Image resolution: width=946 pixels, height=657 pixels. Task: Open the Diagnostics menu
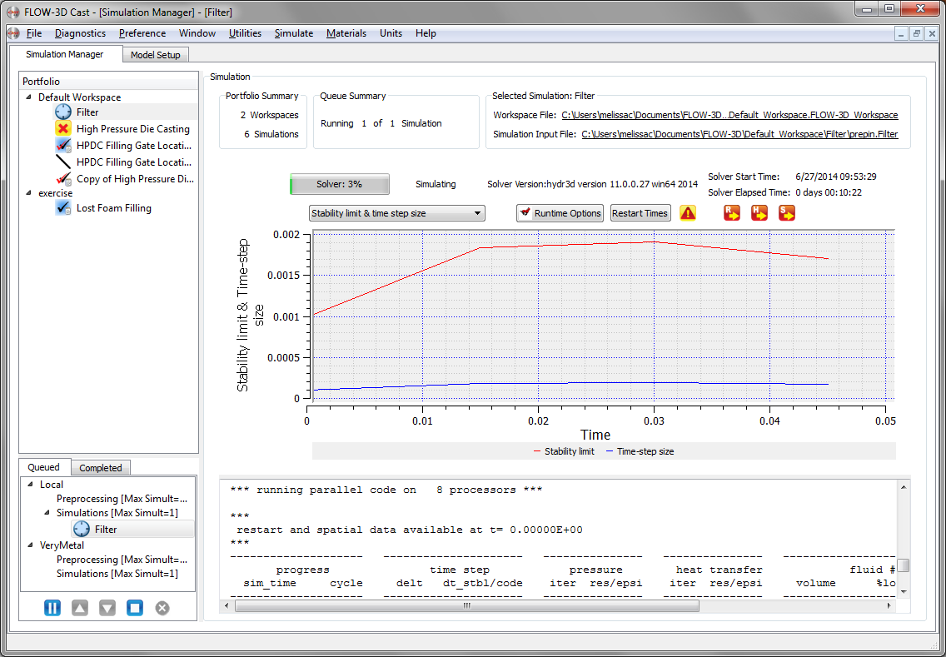pyautogui.click(x=80, y=33)
